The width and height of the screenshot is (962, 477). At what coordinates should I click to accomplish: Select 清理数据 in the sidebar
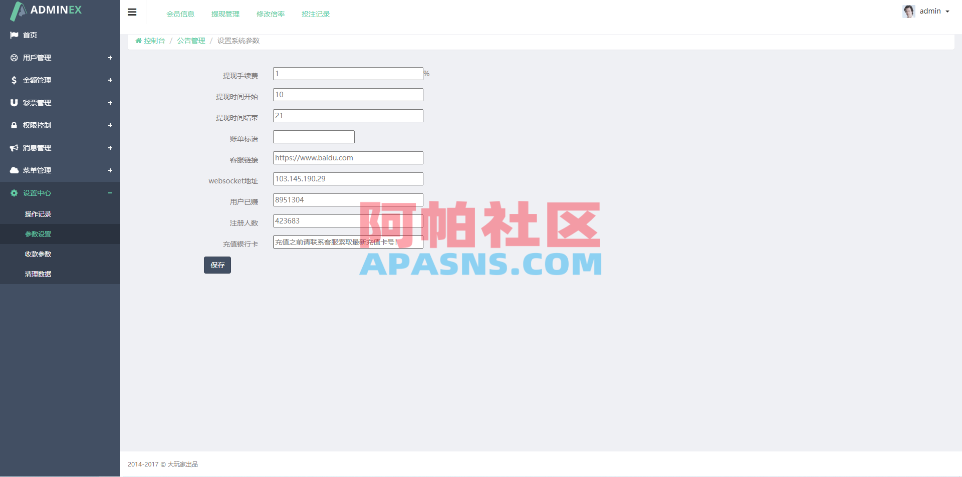38,274
